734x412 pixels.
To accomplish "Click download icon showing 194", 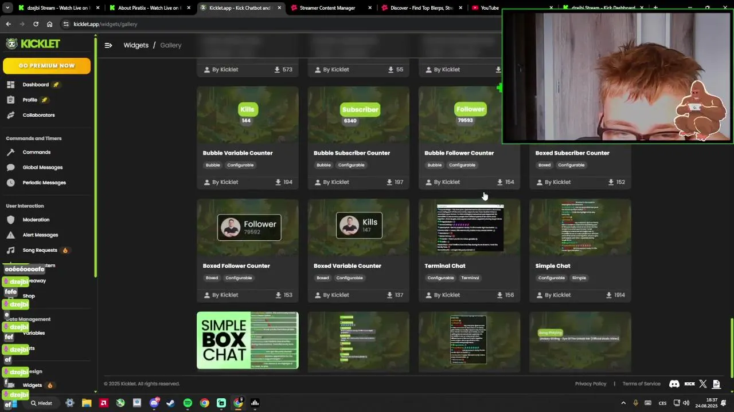I will [x=278, y=182].
